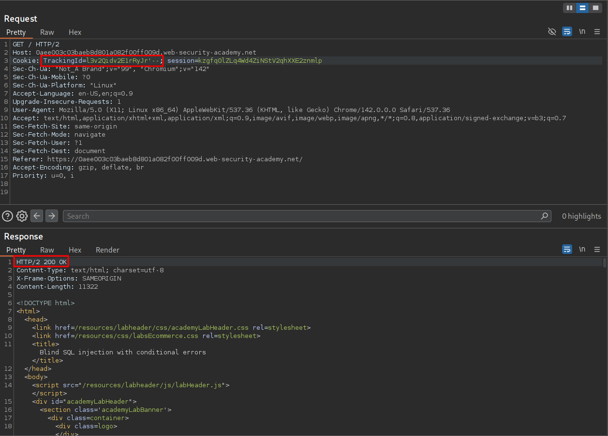The width and height of the screenshot is (608, 436).
Task: Click inside the Search input field
Action: tap(300, 216)
